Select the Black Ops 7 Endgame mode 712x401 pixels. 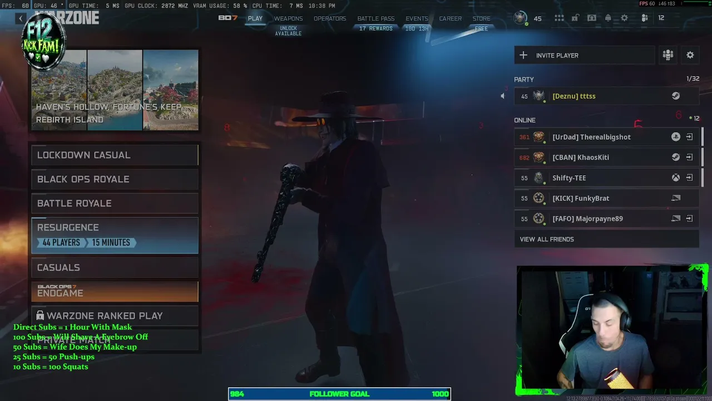pos(115,291)
